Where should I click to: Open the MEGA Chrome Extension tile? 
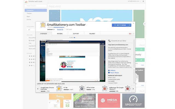109,101
